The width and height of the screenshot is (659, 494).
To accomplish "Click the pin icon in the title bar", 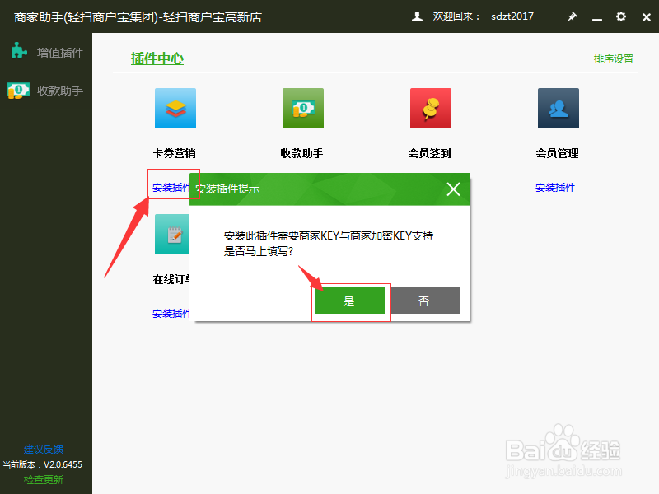I will [x=573, y=16].
